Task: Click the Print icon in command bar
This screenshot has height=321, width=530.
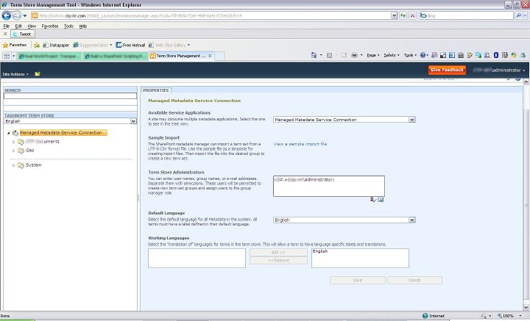Action: coord(354,55)
